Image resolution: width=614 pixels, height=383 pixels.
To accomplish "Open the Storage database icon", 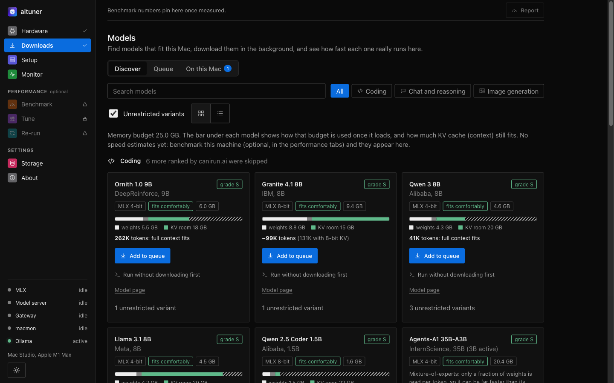I will coord(12,163).
